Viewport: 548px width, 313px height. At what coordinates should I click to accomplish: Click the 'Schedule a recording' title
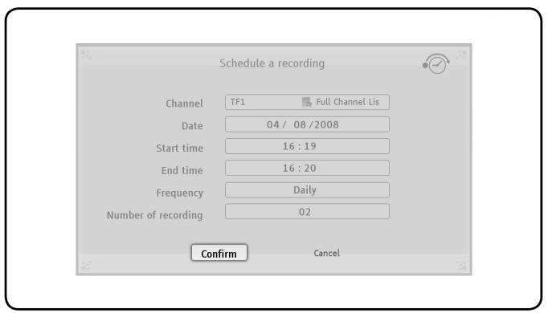(x=272, y=63)
